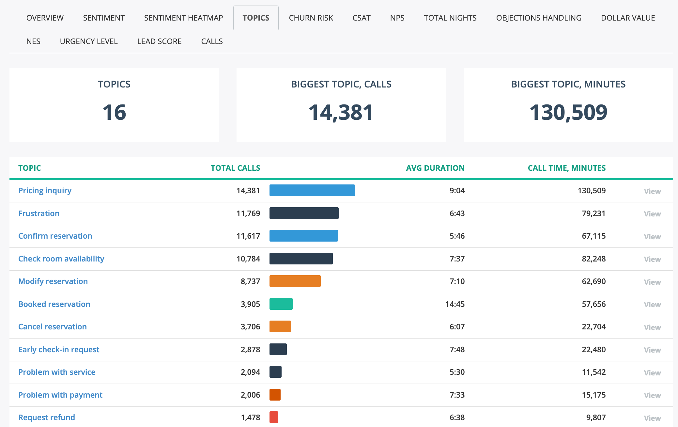Switch to the Sentiment Heatmap tab

(183, 18)
